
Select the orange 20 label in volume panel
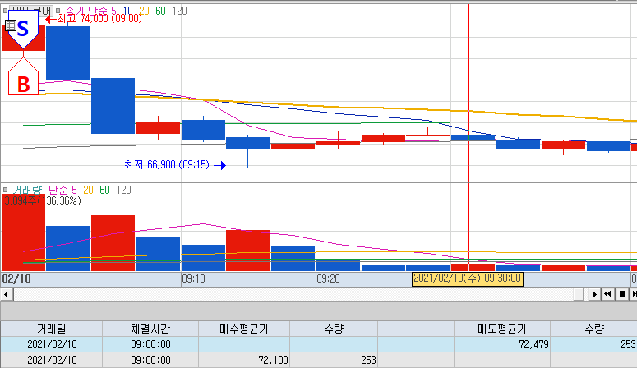88,190
